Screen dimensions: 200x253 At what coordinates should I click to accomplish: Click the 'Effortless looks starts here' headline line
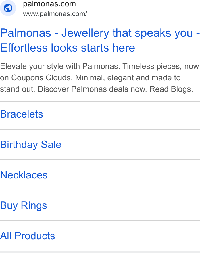pos(68,48)
